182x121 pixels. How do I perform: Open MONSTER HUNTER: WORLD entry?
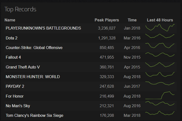(x=33, y=77)
